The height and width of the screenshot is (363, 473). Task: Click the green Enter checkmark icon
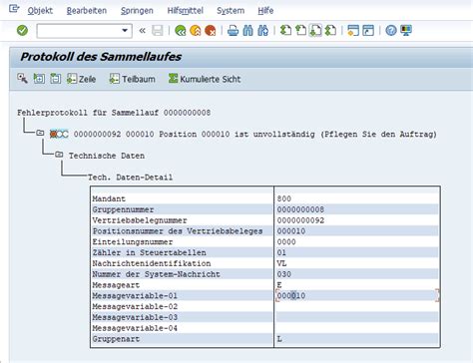point(22,31)
